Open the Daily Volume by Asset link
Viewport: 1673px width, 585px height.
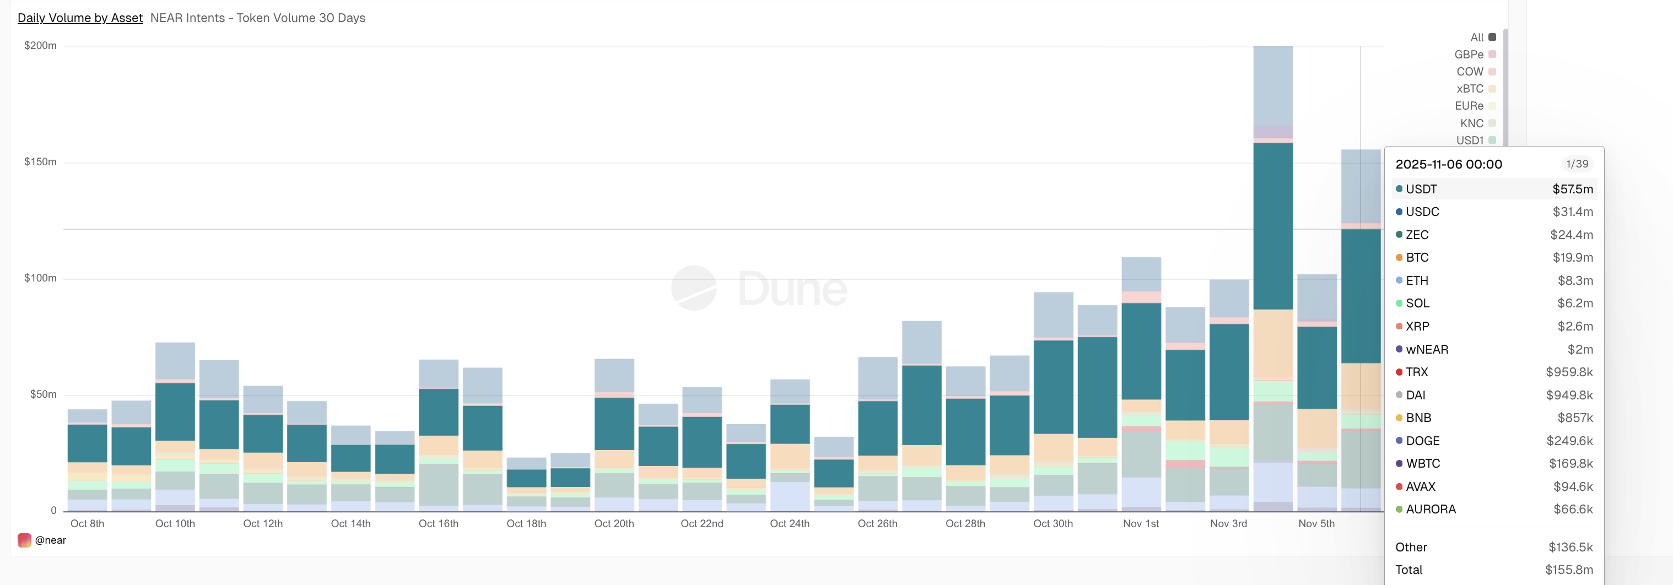(79, 18)
